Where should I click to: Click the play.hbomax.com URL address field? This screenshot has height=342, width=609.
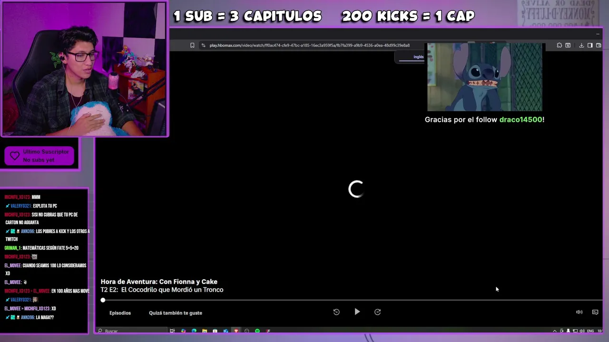point(309,45)
